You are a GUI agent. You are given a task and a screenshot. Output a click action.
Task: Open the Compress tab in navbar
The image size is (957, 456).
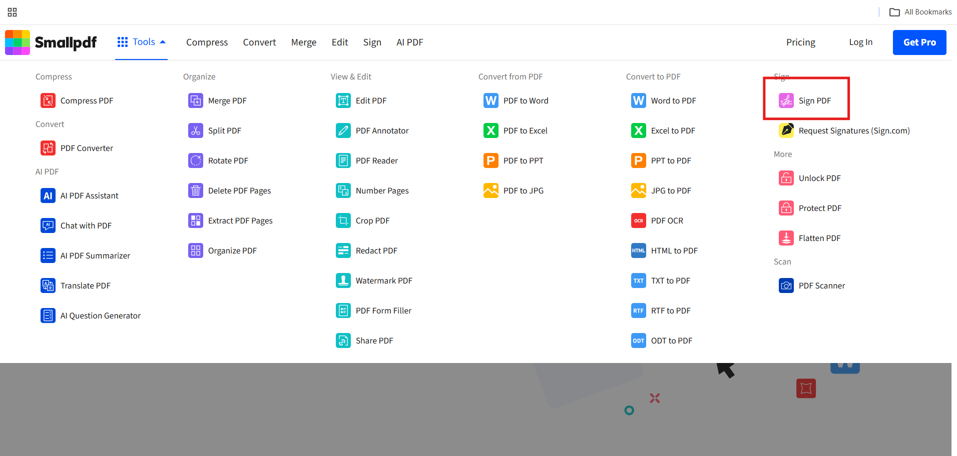[207, 42]
